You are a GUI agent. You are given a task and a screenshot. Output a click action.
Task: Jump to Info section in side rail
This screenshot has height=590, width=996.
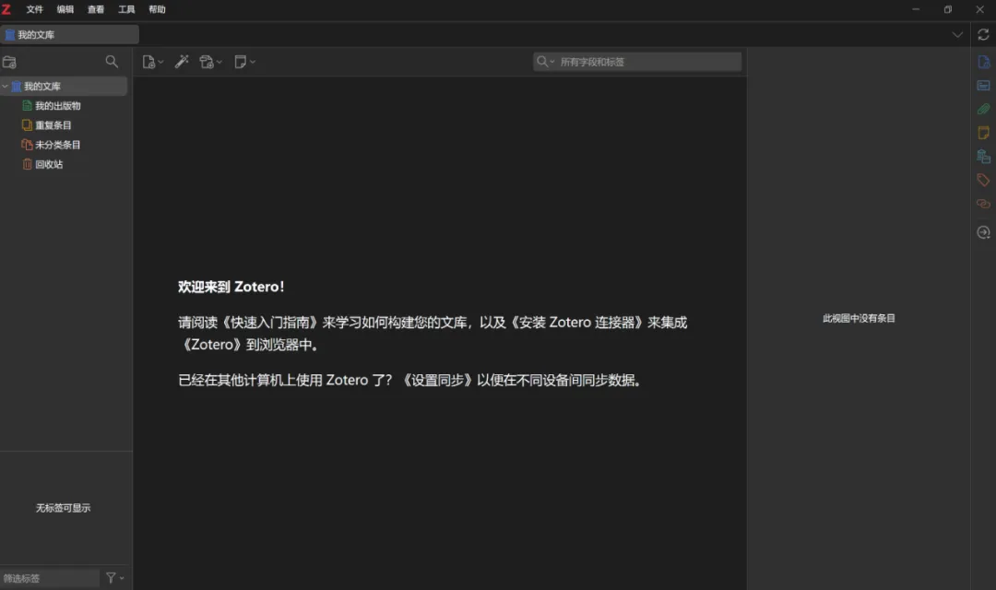pyautogui.click(x=983, y=63)
